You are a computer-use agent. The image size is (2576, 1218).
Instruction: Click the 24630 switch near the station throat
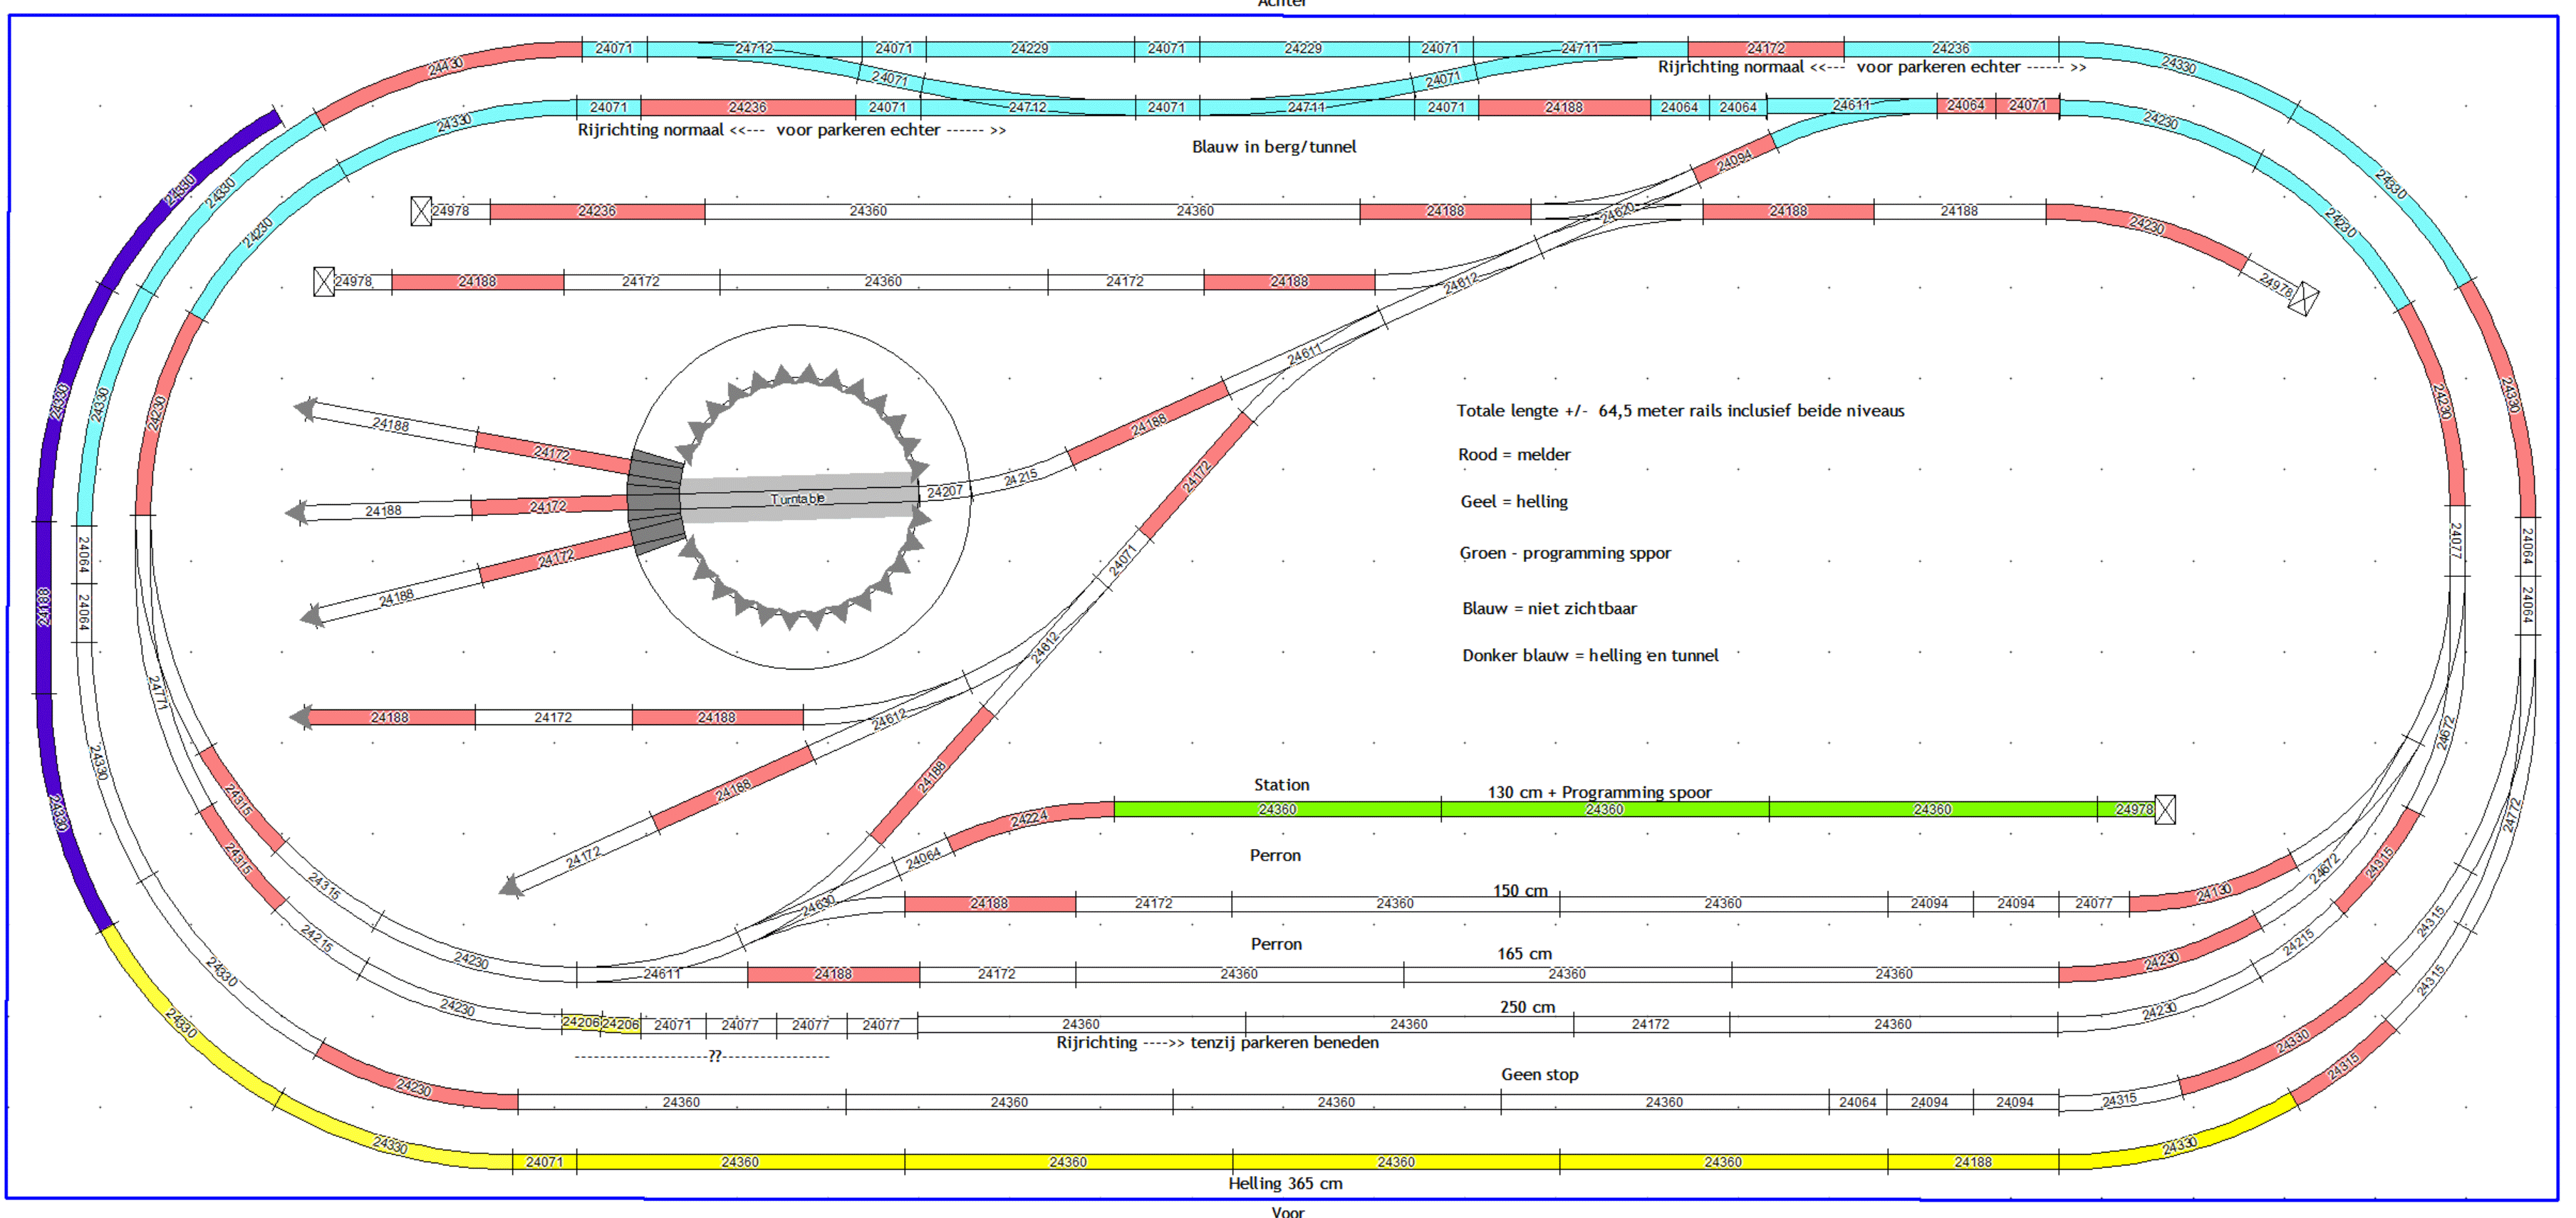coord(818,906)
